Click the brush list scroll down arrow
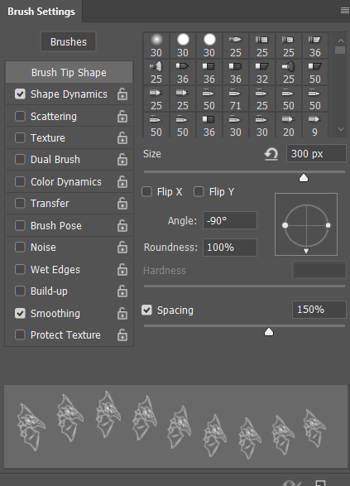Image resolution: width=350 pixels, height=486 pixels. [341, 129]
